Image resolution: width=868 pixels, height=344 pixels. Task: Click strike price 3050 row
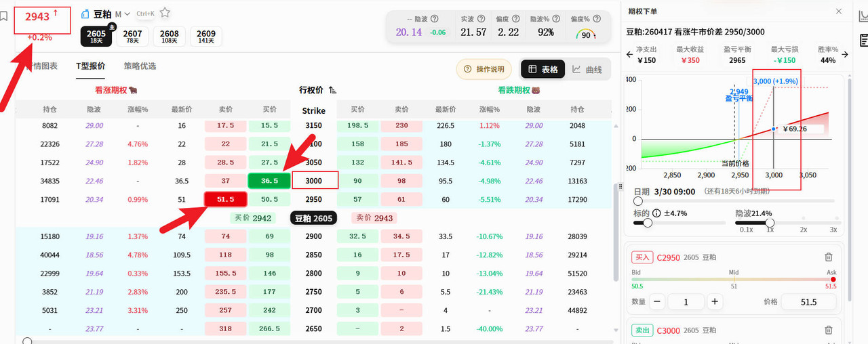tap(313, 163)
